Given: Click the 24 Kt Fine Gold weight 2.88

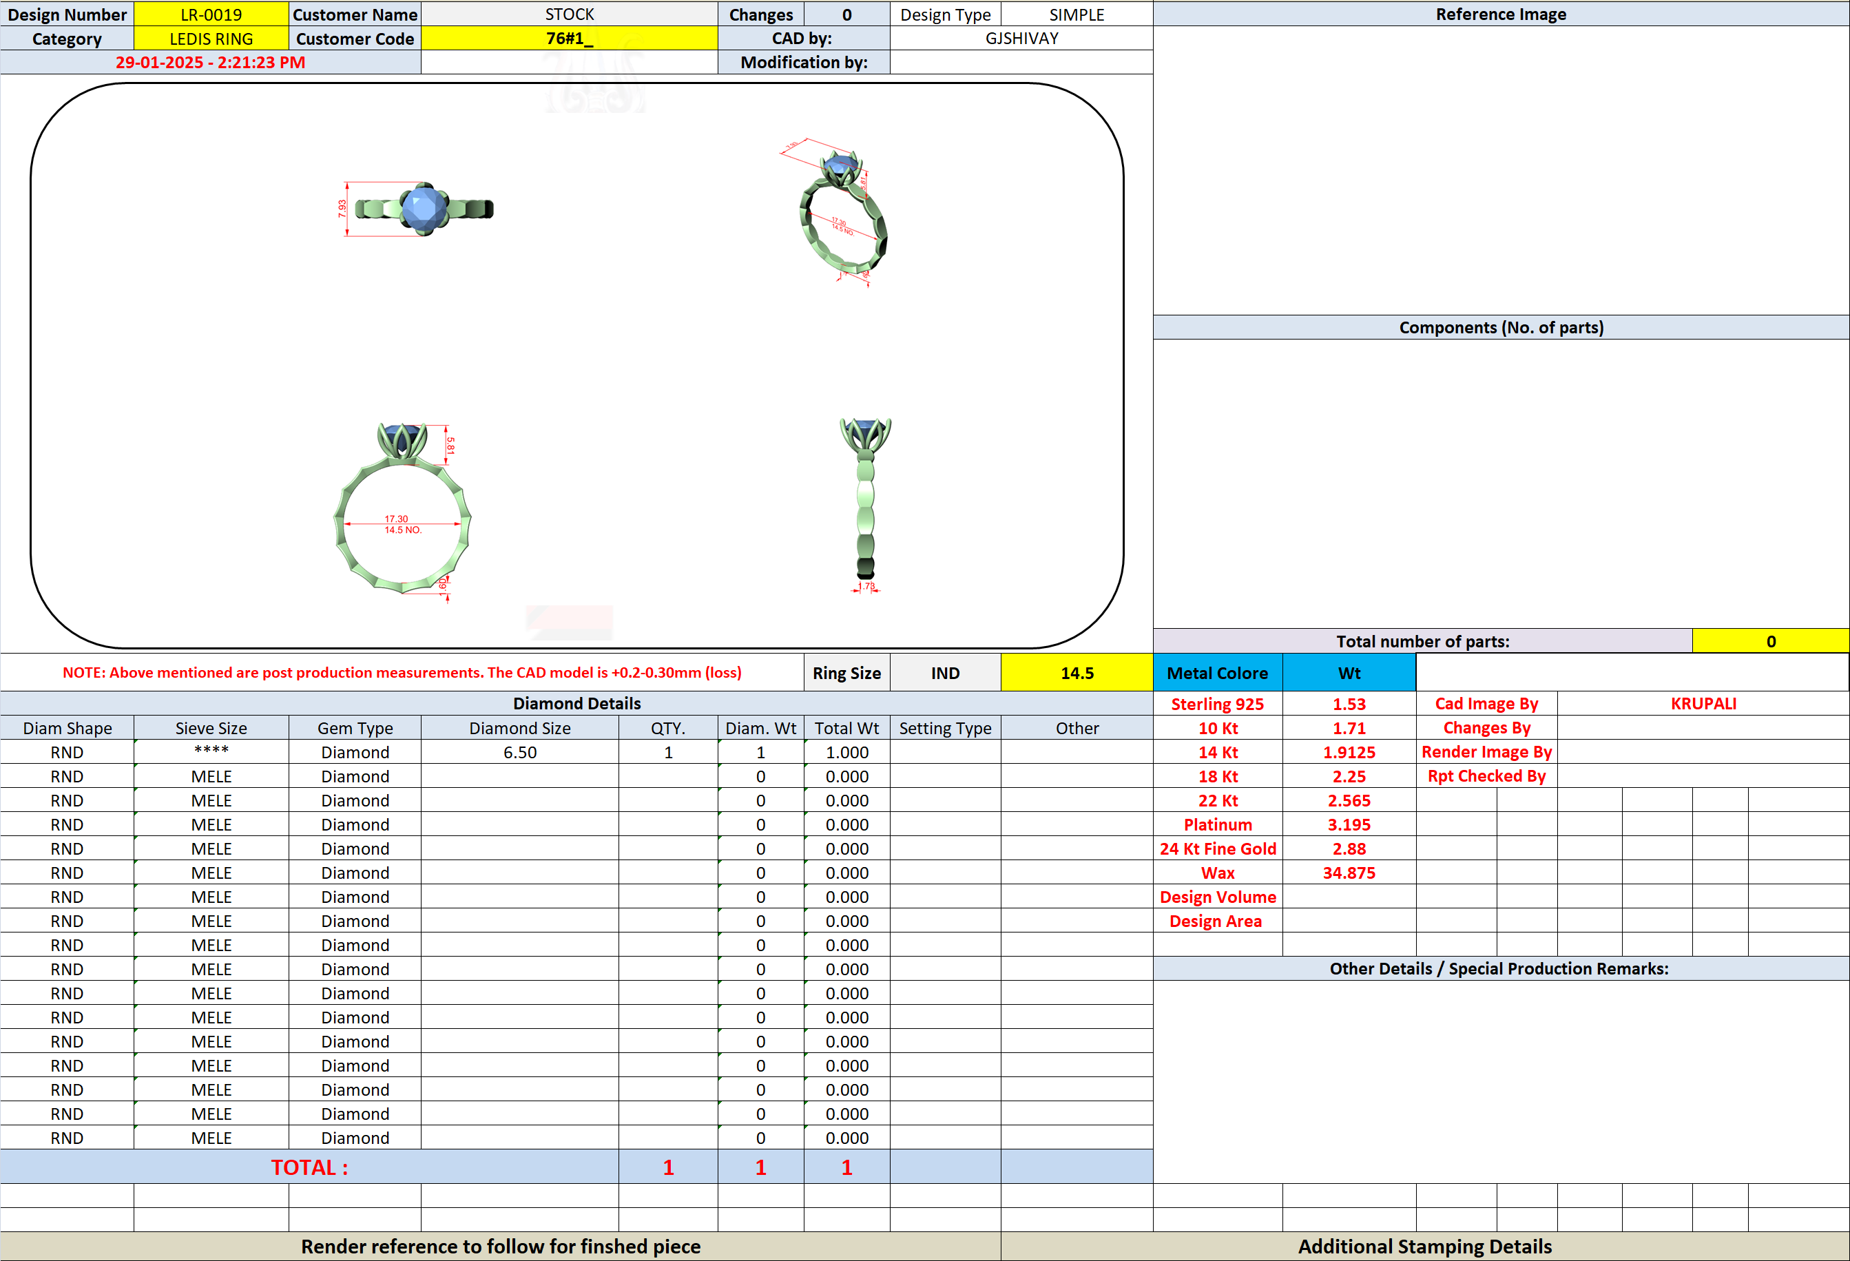Looking at the screenshot, I should pos(1349,848).
